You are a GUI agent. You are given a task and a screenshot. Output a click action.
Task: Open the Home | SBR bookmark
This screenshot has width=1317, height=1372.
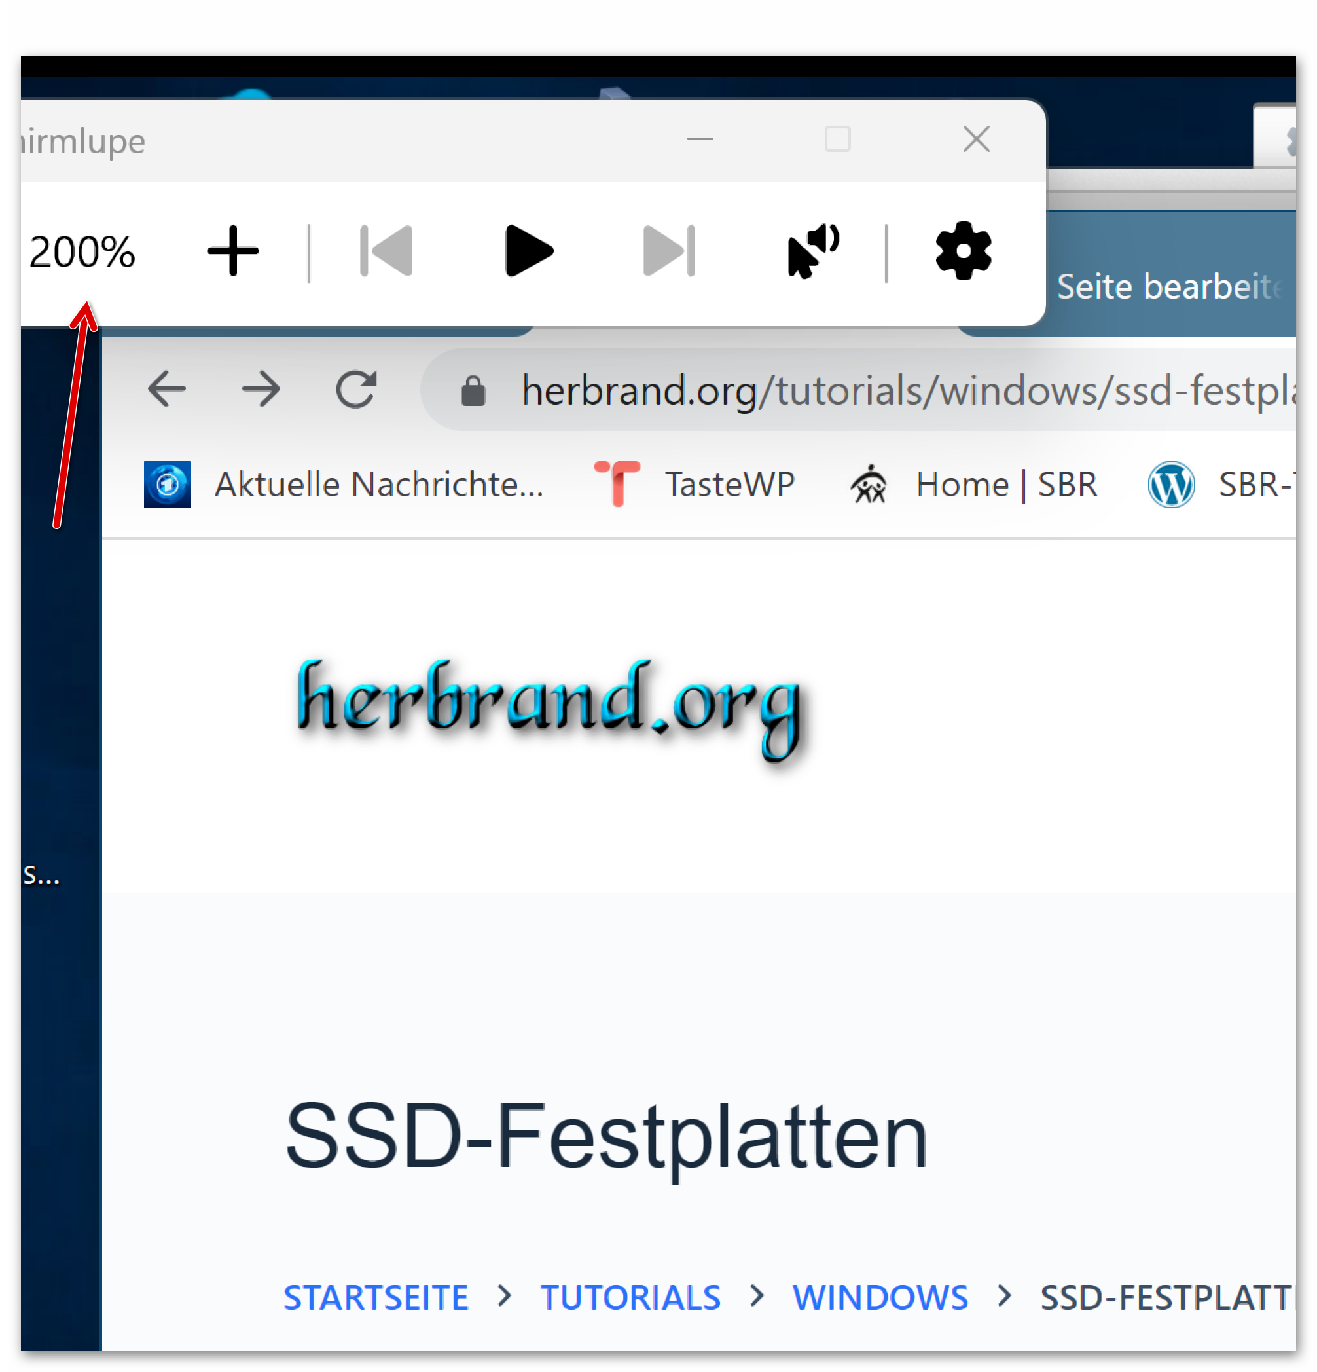pos(973,485)
